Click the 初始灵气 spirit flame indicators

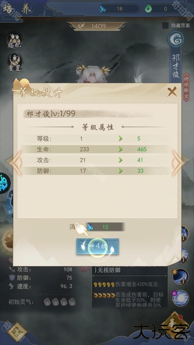(x=59, y=302)
